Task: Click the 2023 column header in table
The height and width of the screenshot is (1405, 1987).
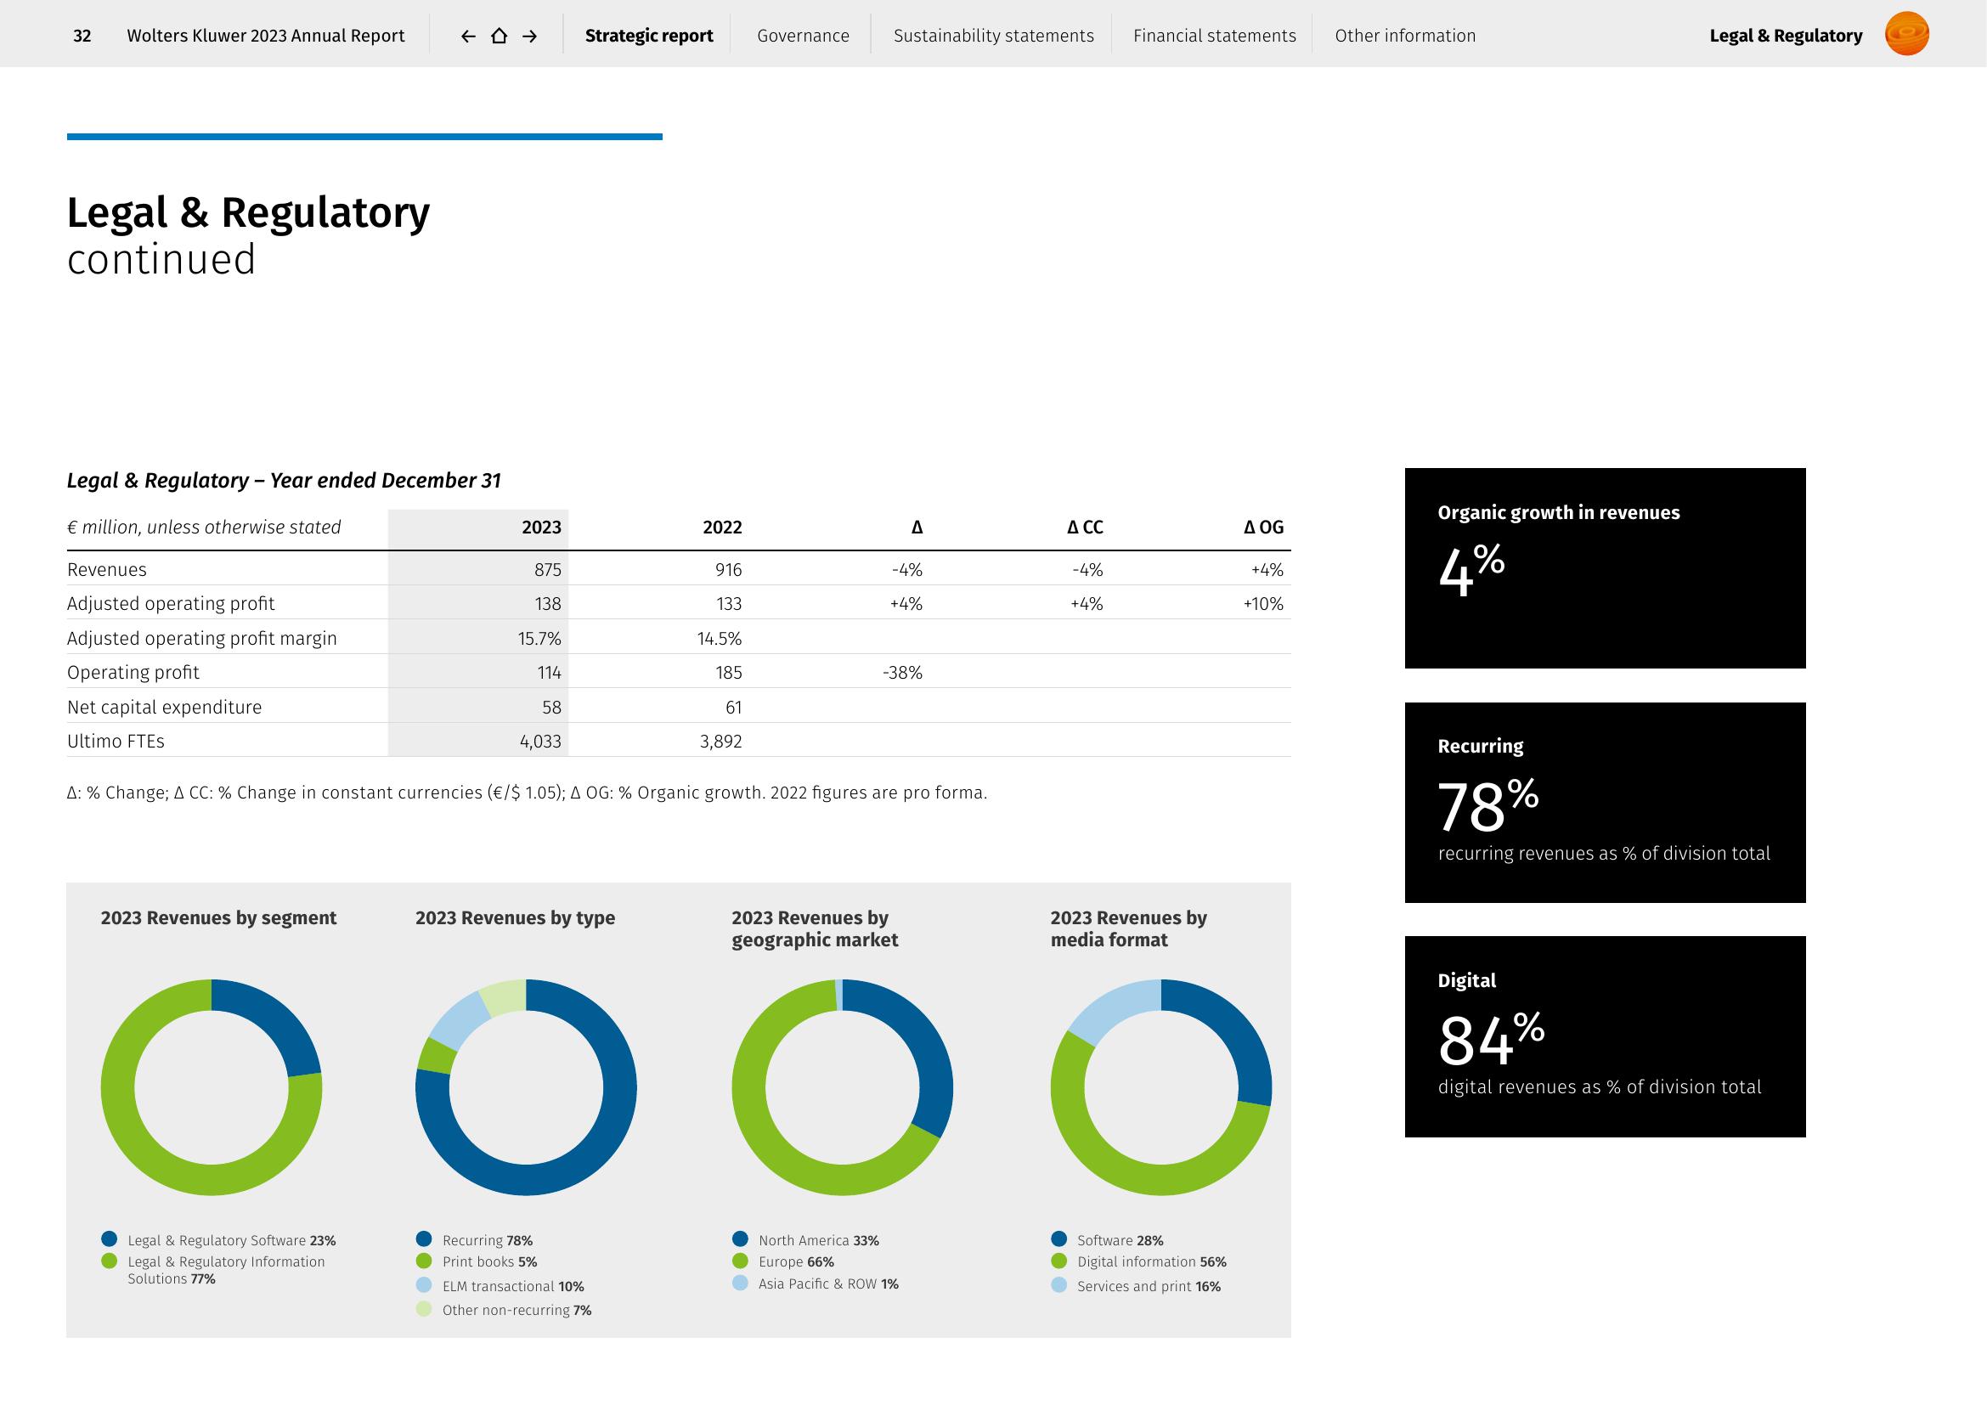Action: 541,528
